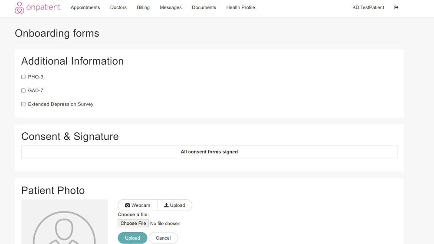This screenshot has height=244, width=434.
Task: Click the "Choose a file:" label
Action: [133, 214]
